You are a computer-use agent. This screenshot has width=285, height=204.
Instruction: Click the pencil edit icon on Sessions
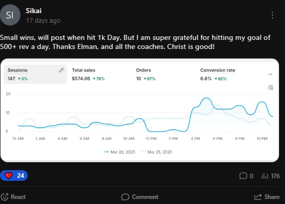pyautogui.click(x=61, y=70)
